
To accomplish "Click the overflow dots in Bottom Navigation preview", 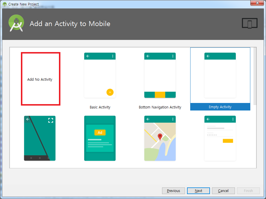I will point(173,56).
